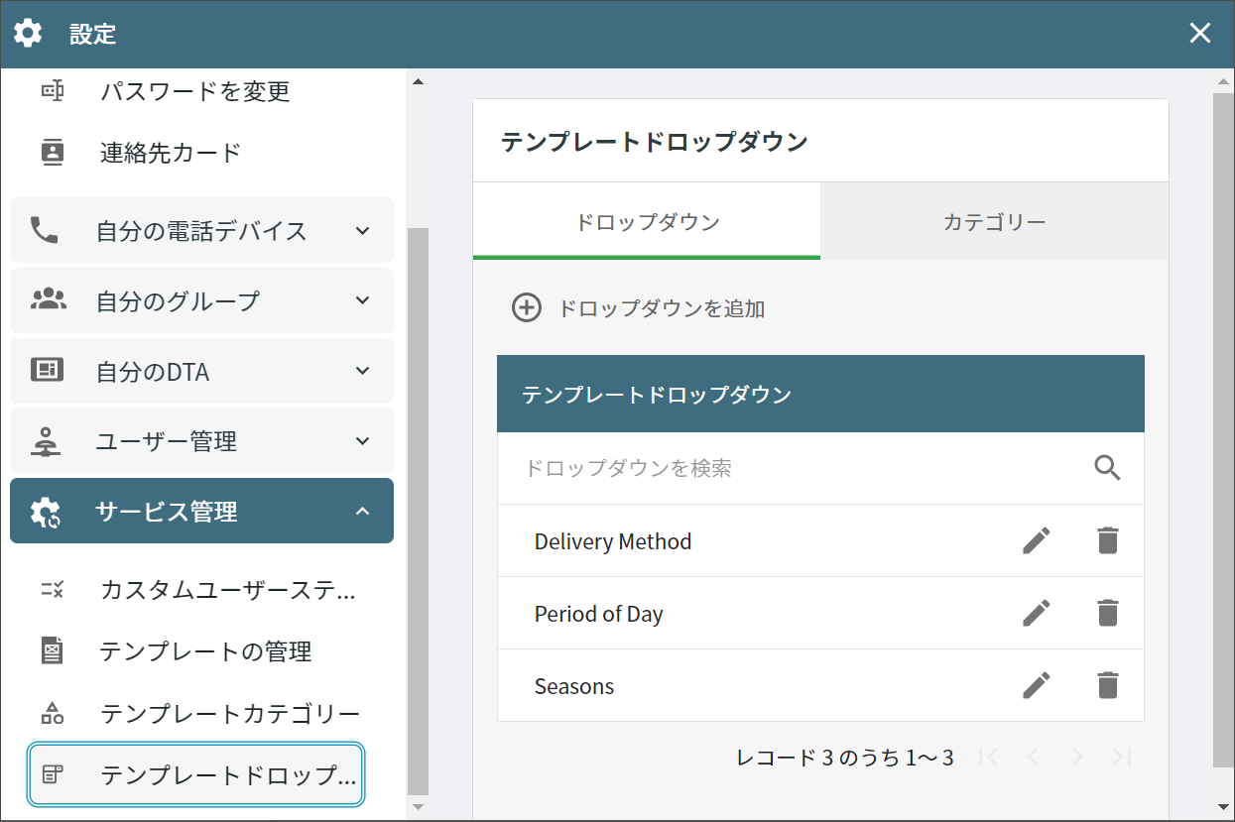Edit the Delivery Method dropdown

[x=1037, y=541]
